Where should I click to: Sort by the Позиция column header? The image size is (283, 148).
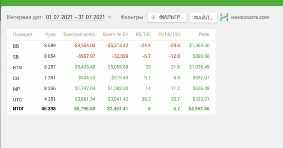(22, 34)
